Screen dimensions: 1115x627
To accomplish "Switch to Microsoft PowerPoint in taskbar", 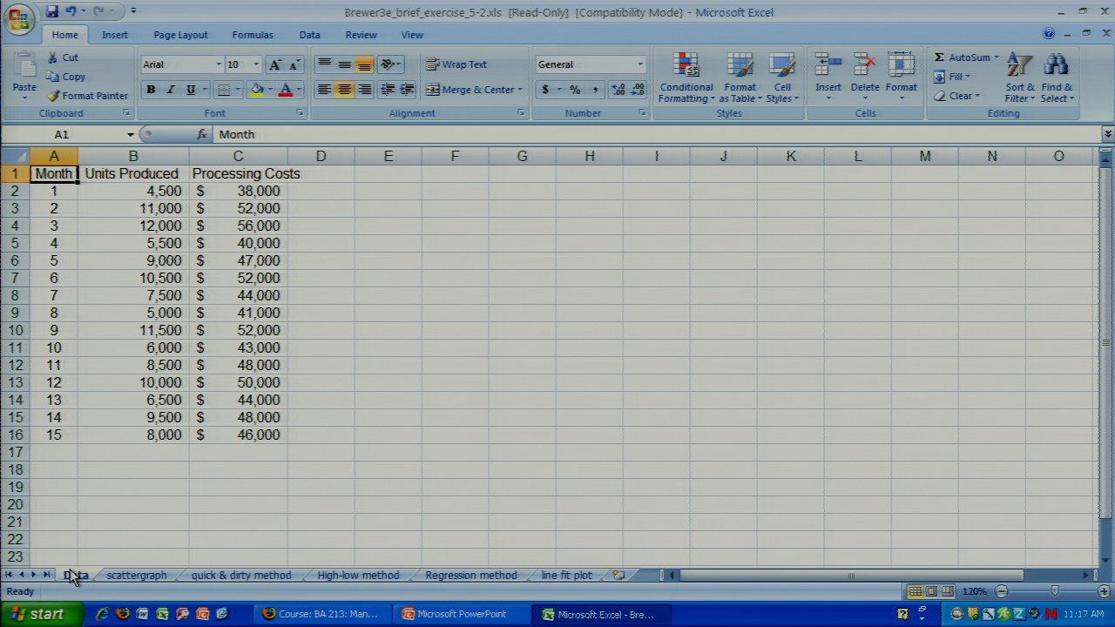I will [460, 614].
